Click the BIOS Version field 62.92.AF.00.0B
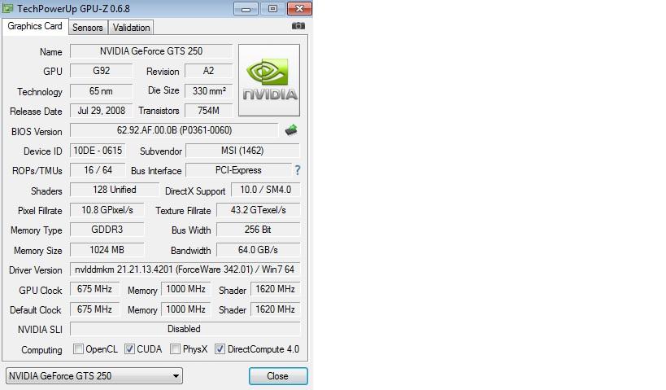 (x=174, y=130)
